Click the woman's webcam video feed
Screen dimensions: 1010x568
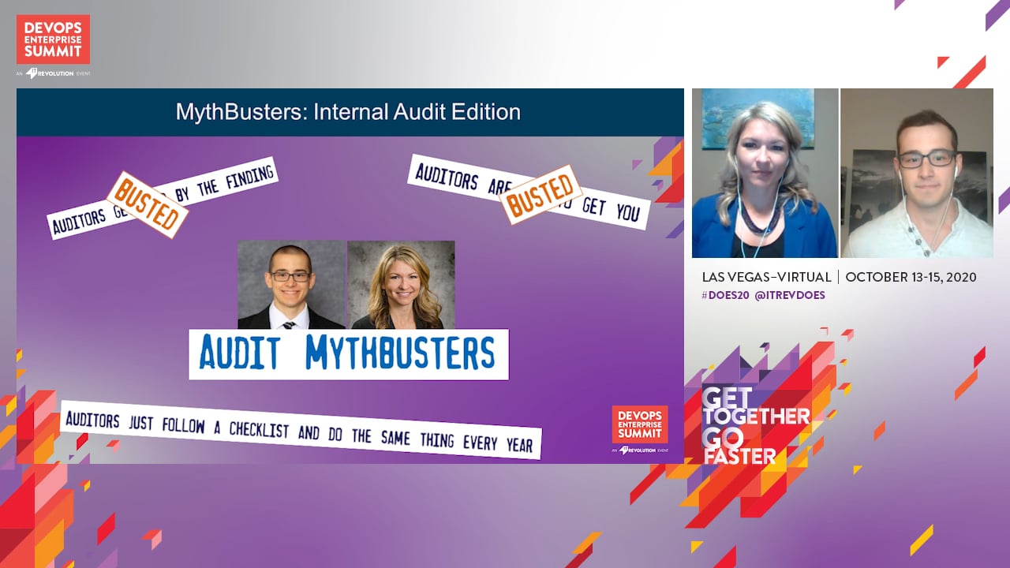click(x=765, y=173)
